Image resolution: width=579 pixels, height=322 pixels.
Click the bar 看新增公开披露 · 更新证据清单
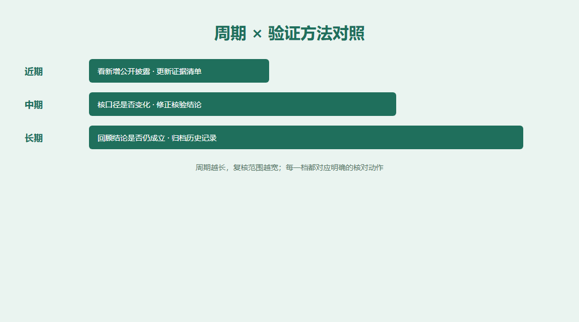tap(179, 71)
